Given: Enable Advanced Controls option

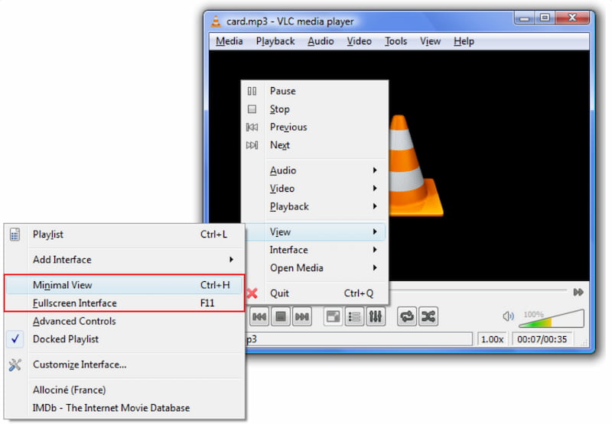Looking at the screenshot, I should tap(124, 322).
